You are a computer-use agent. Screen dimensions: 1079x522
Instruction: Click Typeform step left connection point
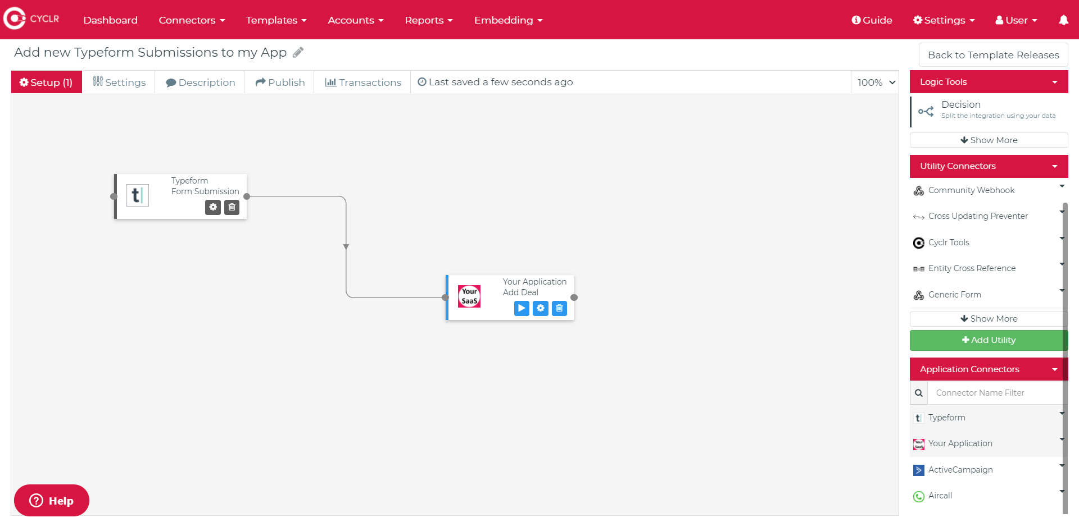[114, 196]
